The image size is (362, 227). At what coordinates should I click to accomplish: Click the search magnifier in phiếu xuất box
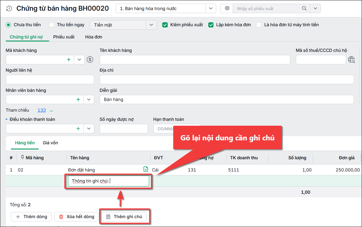[304, 9]
